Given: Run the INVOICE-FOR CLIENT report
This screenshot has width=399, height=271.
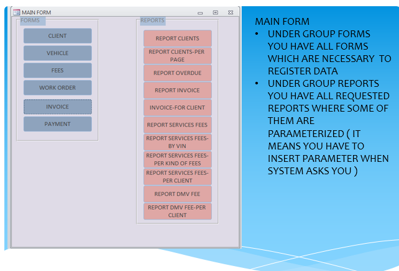Looking at the screenshot, I should tap(177, 108).
